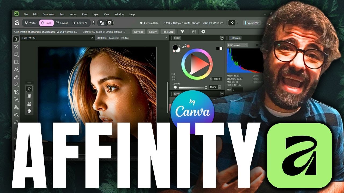This screenshot has width=344, height=193.
Task: Select the Burn Brush tool
Action: (16, 99)
